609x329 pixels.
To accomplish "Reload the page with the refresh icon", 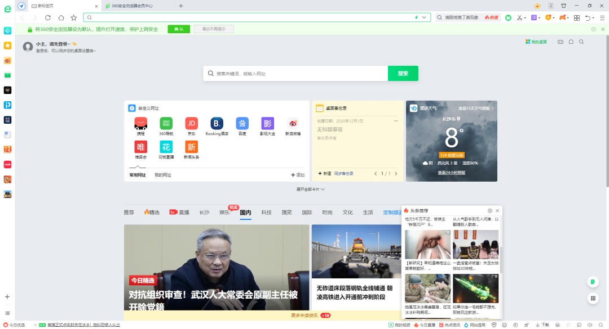I will (x=48, y=17).
